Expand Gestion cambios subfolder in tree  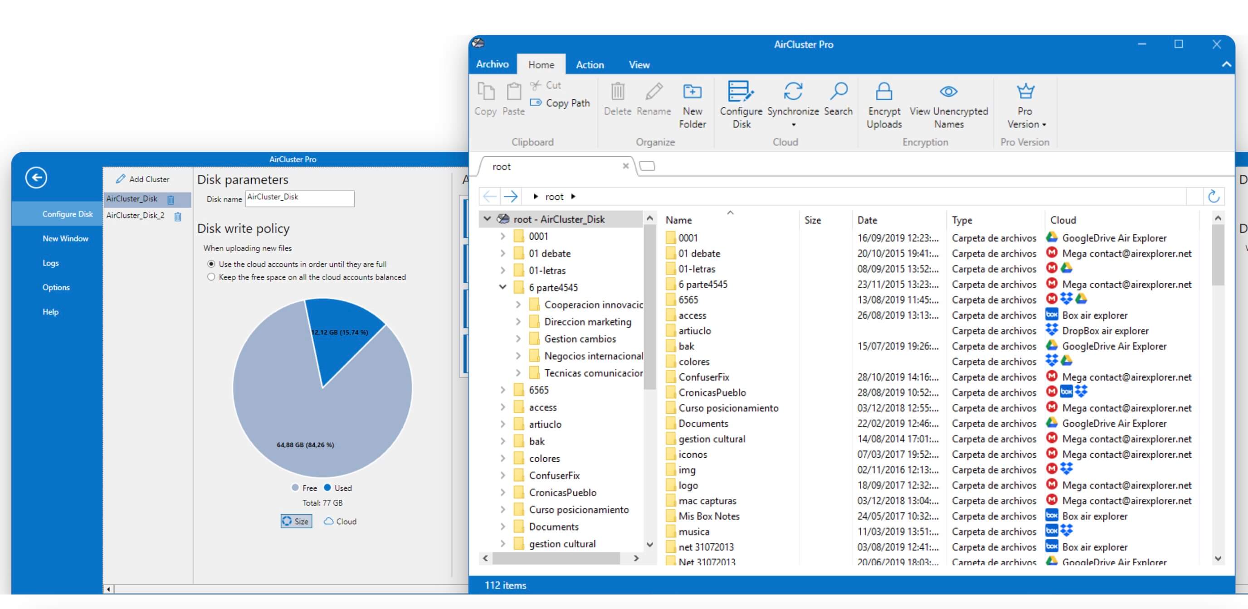[x=518, y=339]
